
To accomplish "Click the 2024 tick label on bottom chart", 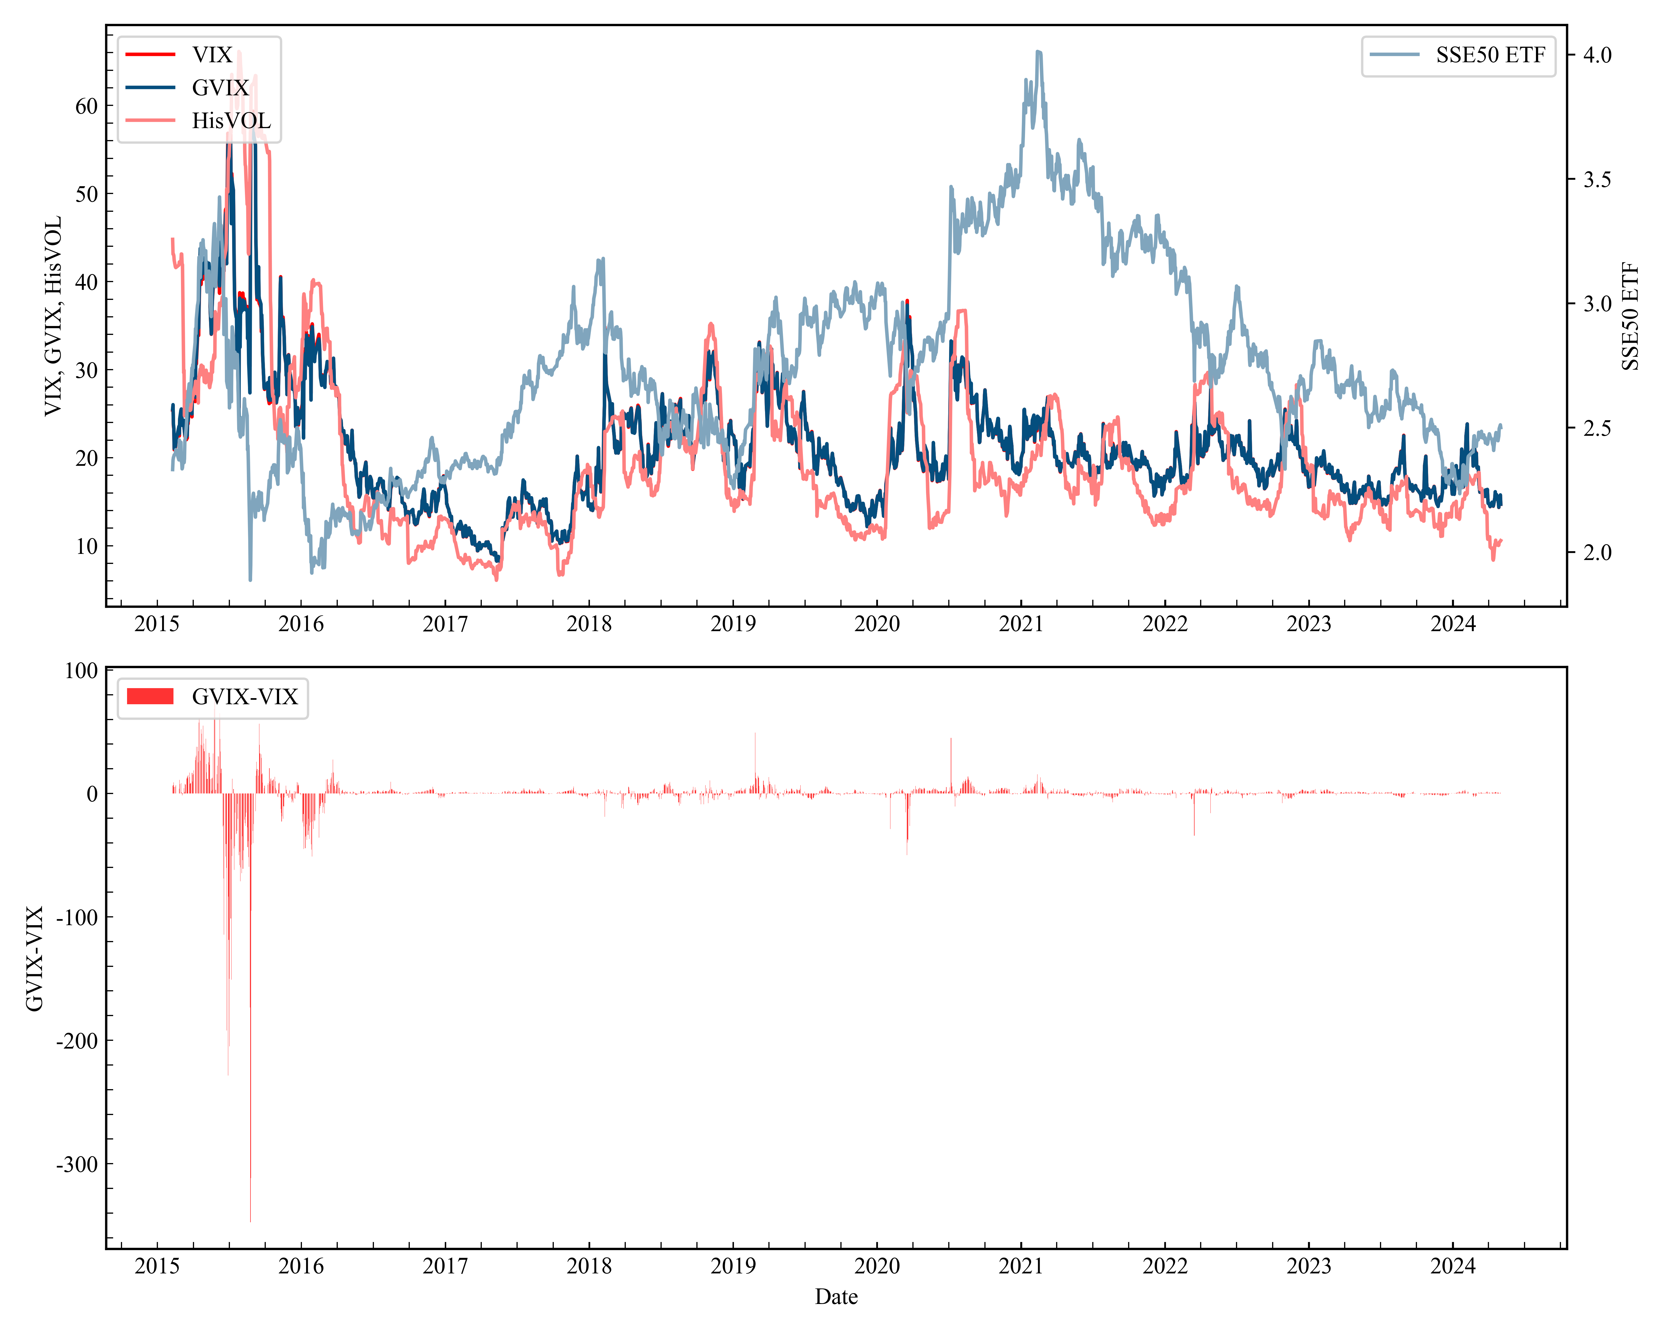I will pos(1452,1266).
